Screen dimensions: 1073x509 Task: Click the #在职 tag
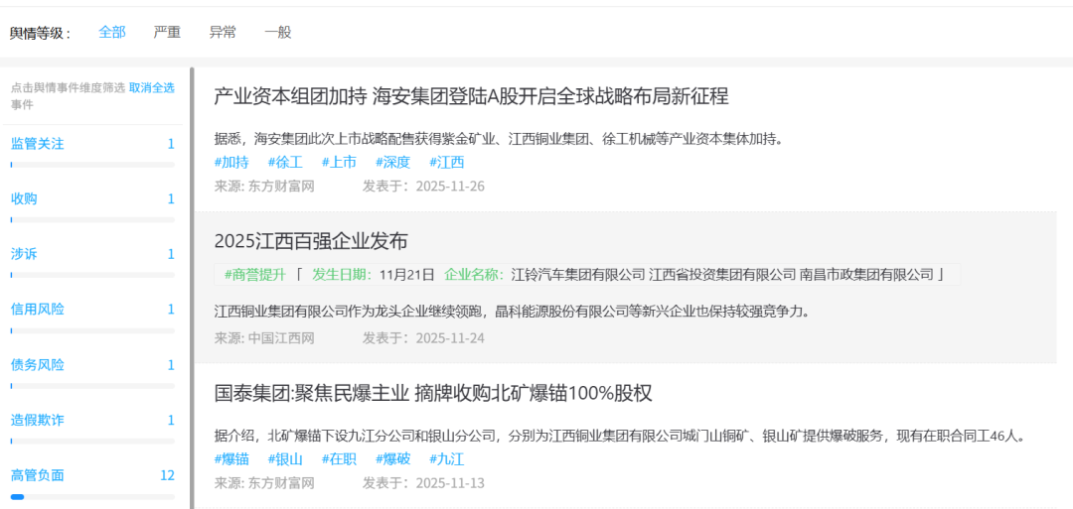click(x=340, y=459)
